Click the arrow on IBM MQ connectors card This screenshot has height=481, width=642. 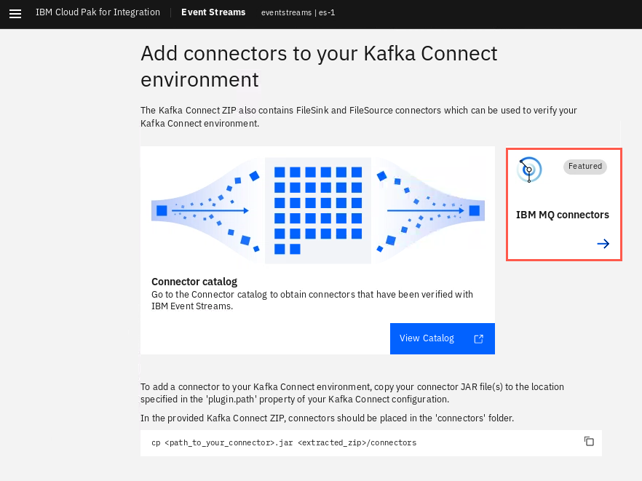[603, 244]
